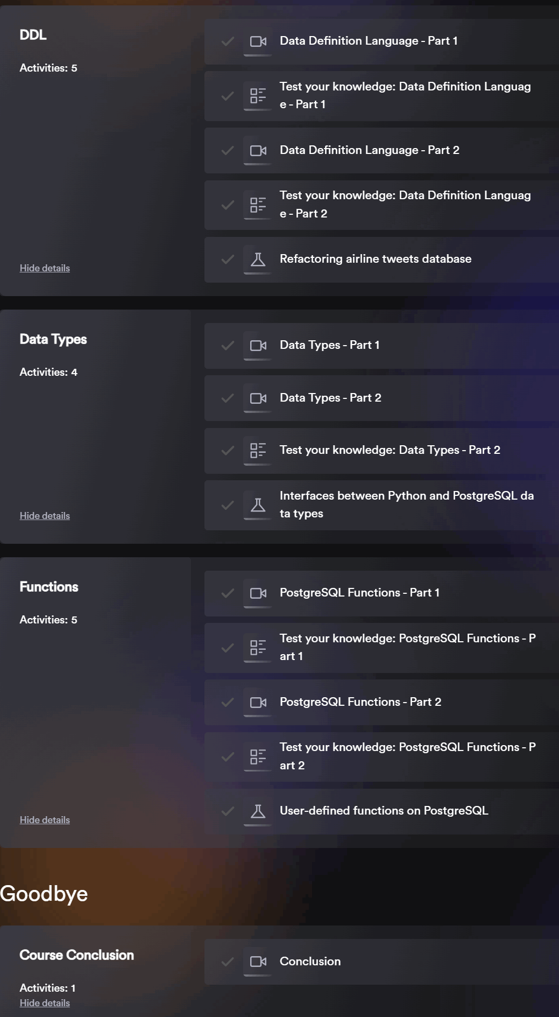Open Test your knowledge: PostgreSQL Functions - Part 1

coord(381,648)
